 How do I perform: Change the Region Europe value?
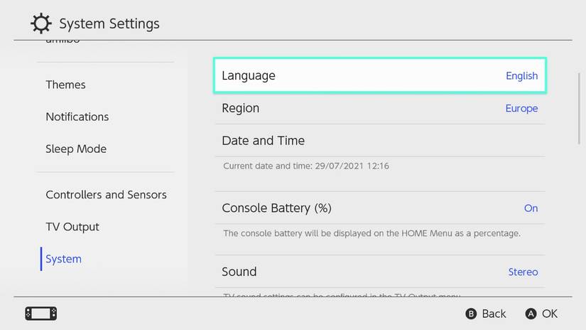[x=521, y=108]
